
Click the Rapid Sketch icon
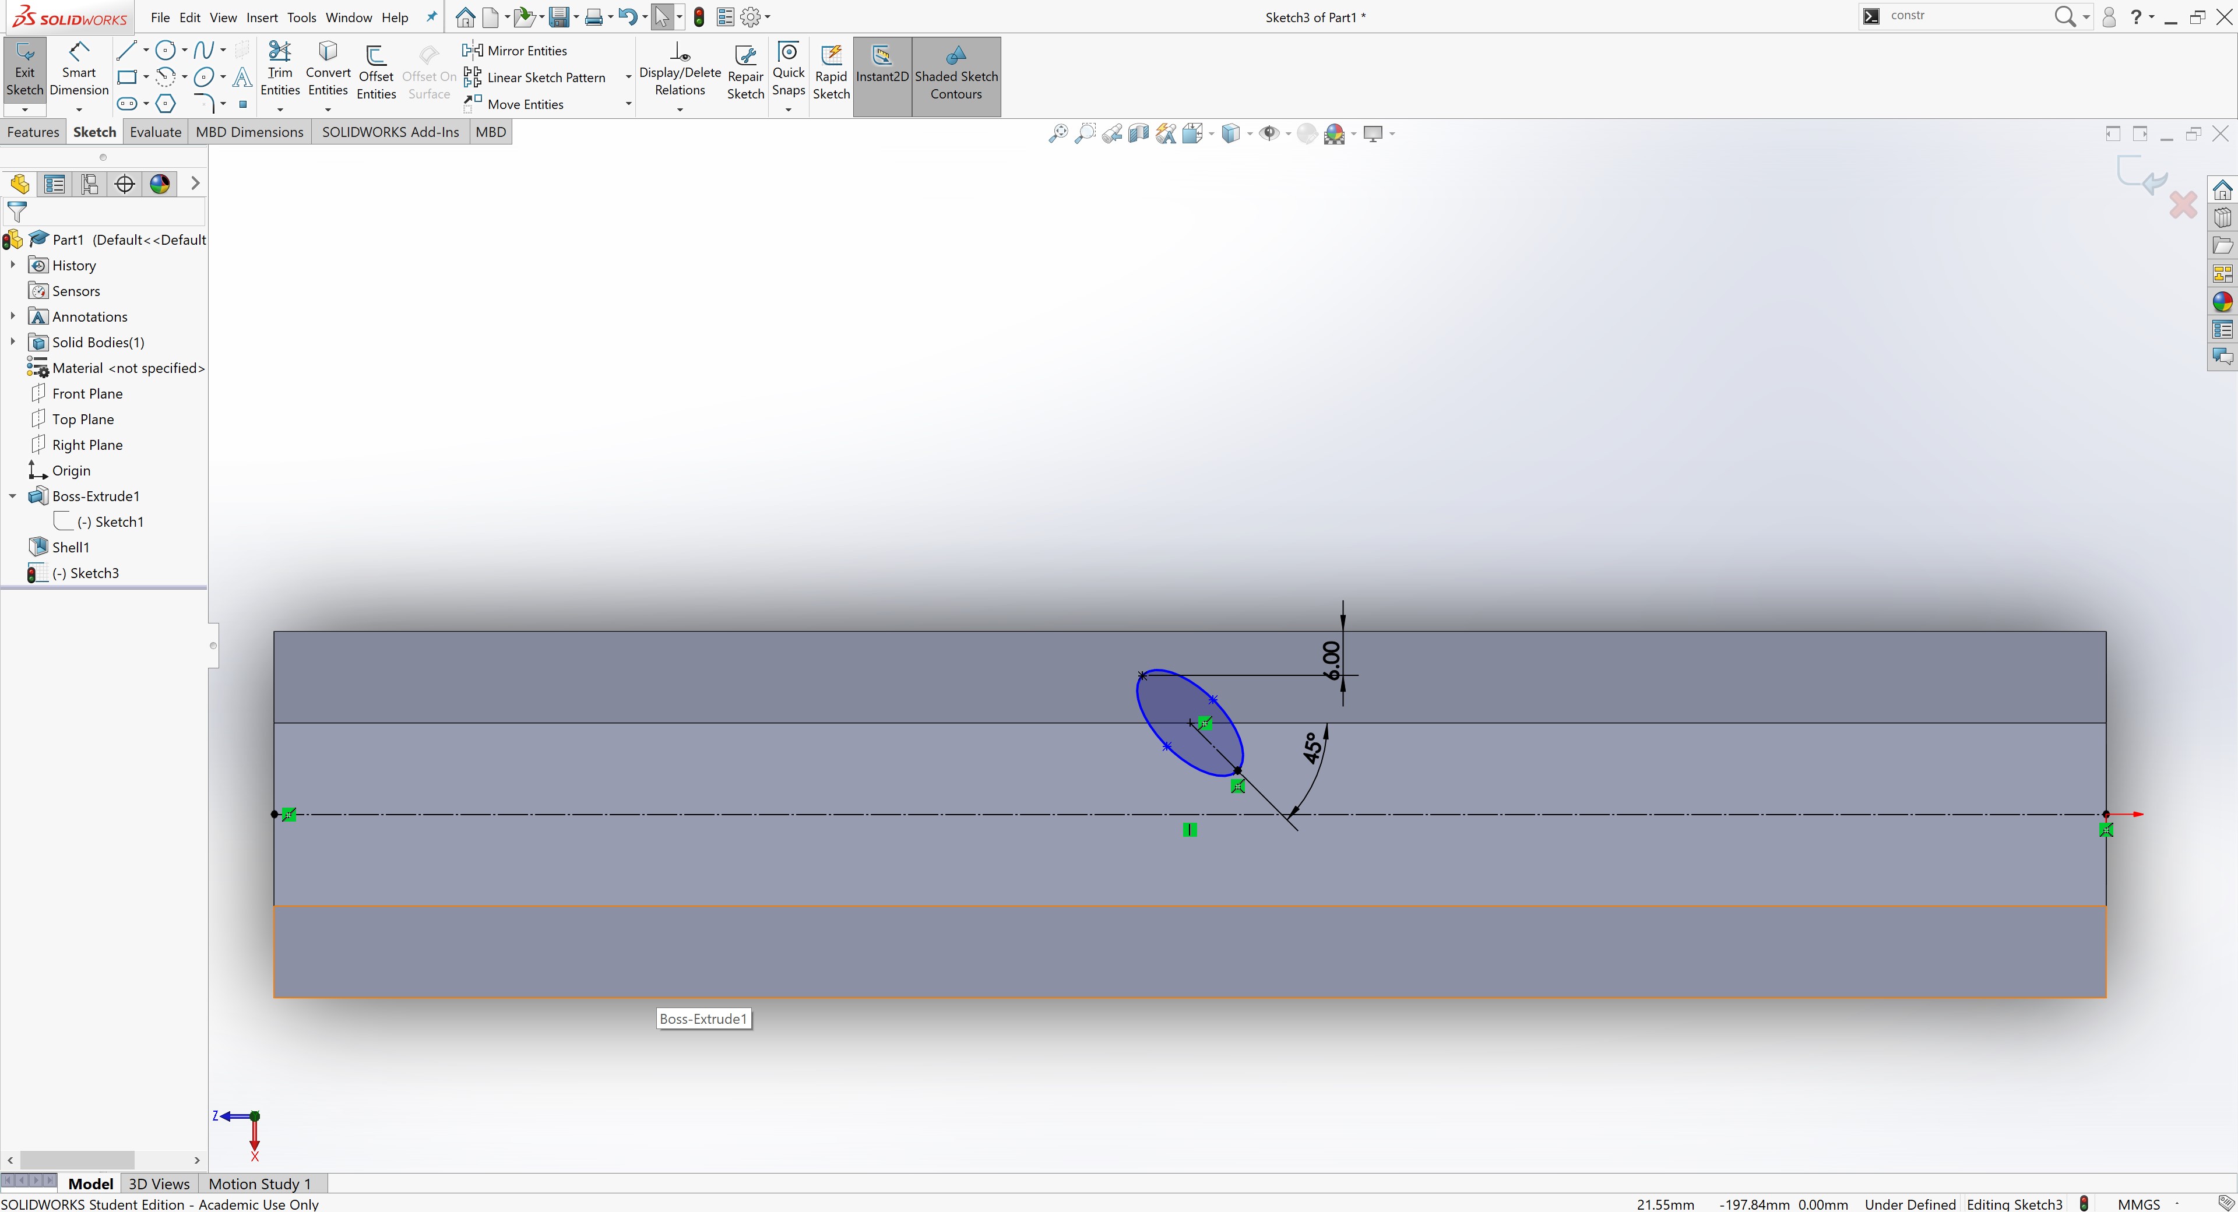[831, 75]
